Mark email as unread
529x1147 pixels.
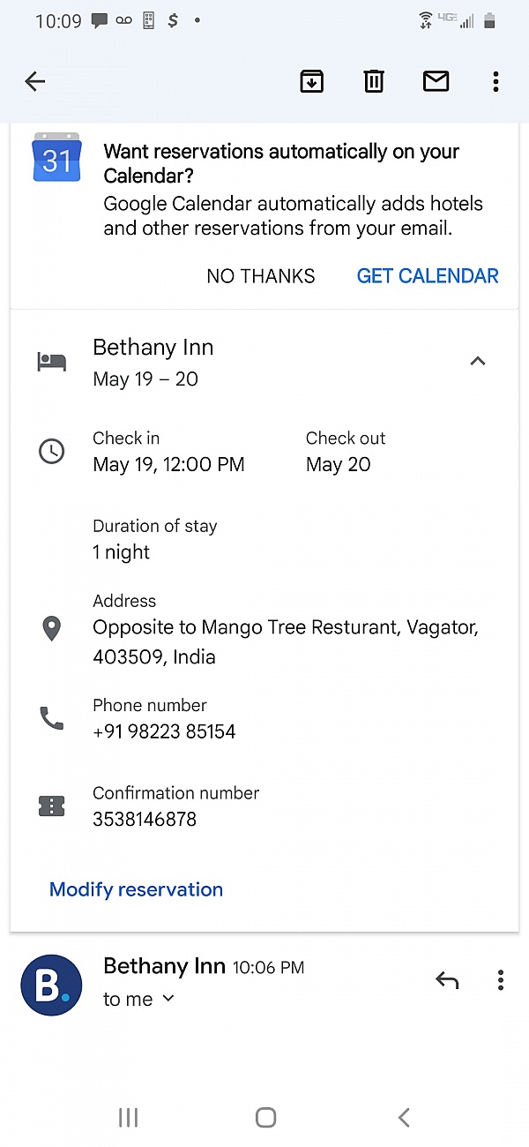[x=436, y=82]
